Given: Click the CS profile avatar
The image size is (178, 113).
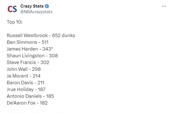Looking at the screenshot, I should point(12,9).
